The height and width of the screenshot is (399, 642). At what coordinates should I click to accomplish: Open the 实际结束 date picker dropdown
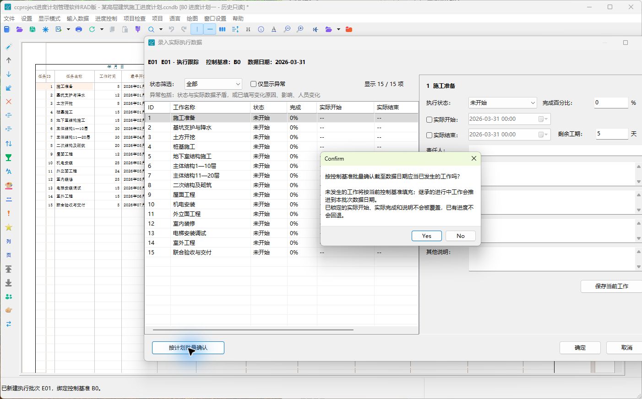click(x=543, y=135)
